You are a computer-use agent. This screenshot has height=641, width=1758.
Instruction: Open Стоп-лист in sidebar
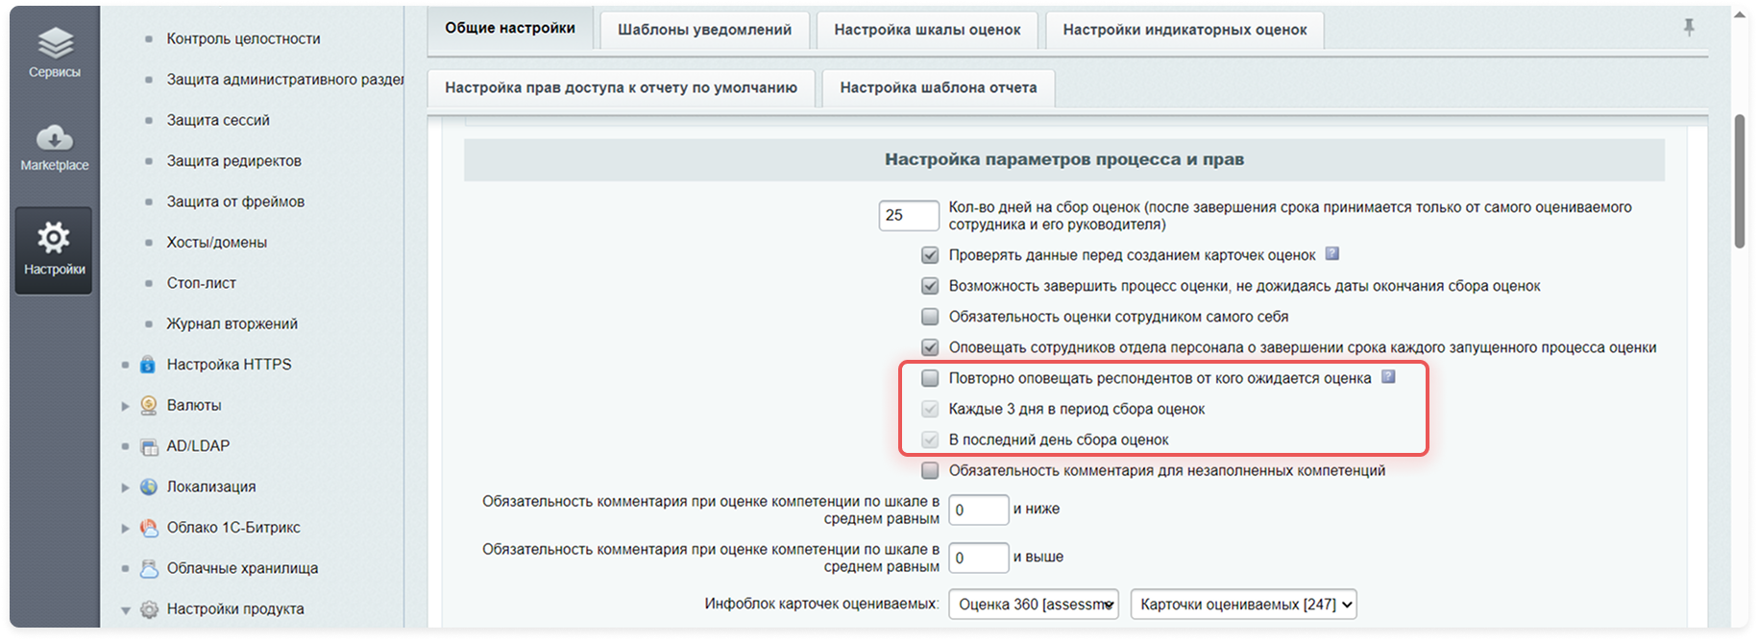point(202,283)
